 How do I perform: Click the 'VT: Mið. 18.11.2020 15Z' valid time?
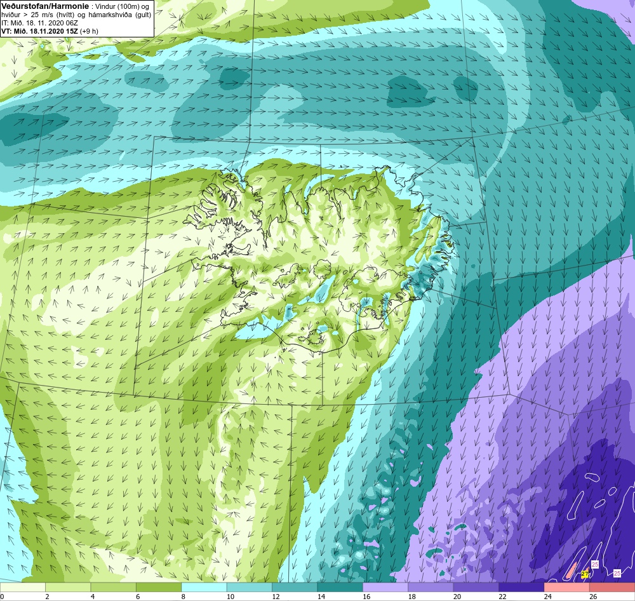pos(39,31)
